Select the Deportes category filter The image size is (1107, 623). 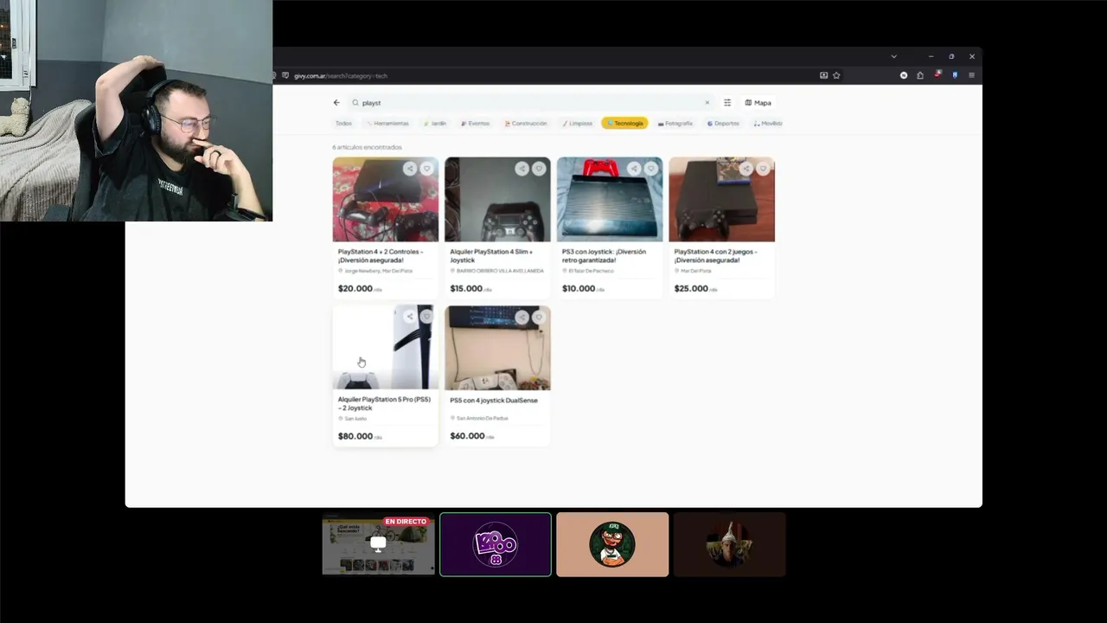coord(723,123)
